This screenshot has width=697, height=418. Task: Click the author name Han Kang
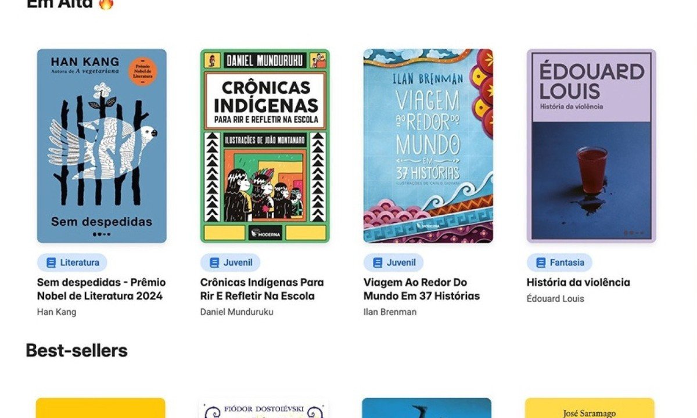(x=56, y=312)
